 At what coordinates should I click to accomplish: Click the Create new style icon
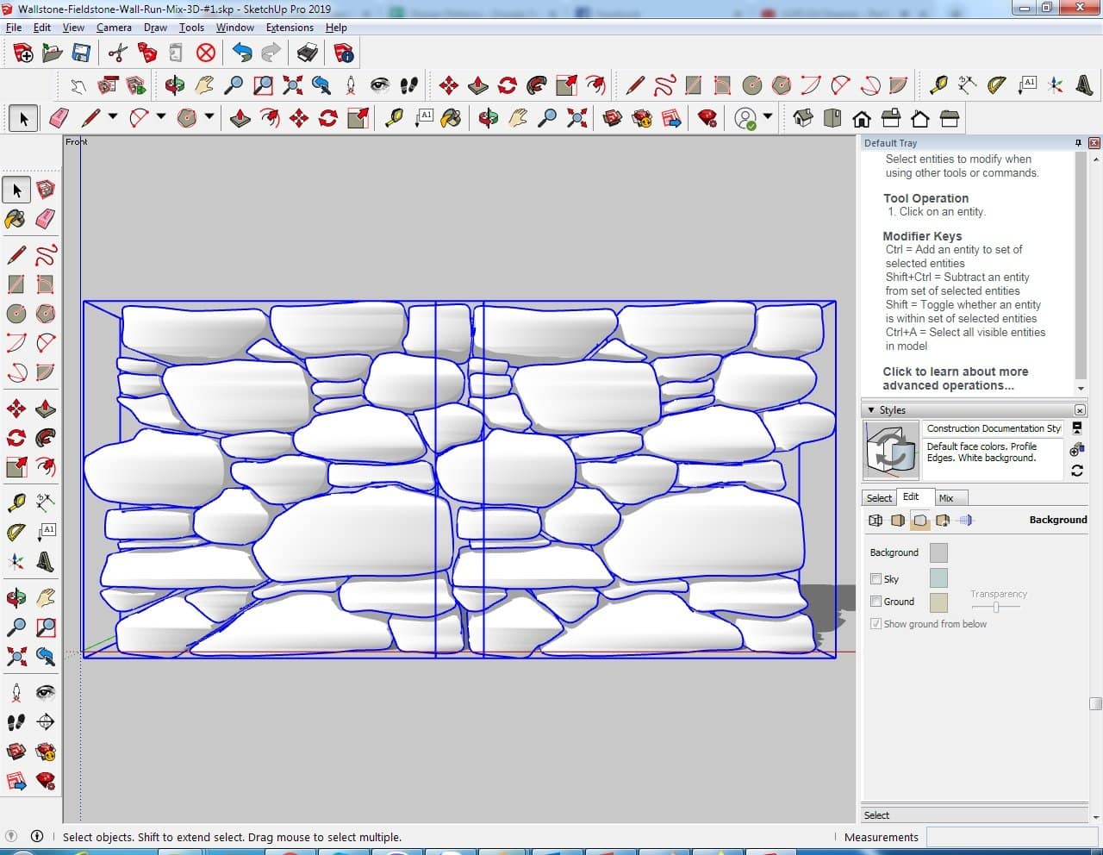[1076, 449]
